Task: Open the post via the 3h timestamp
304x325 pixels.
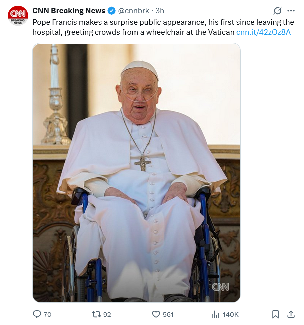Action: [x=160, y=11]
